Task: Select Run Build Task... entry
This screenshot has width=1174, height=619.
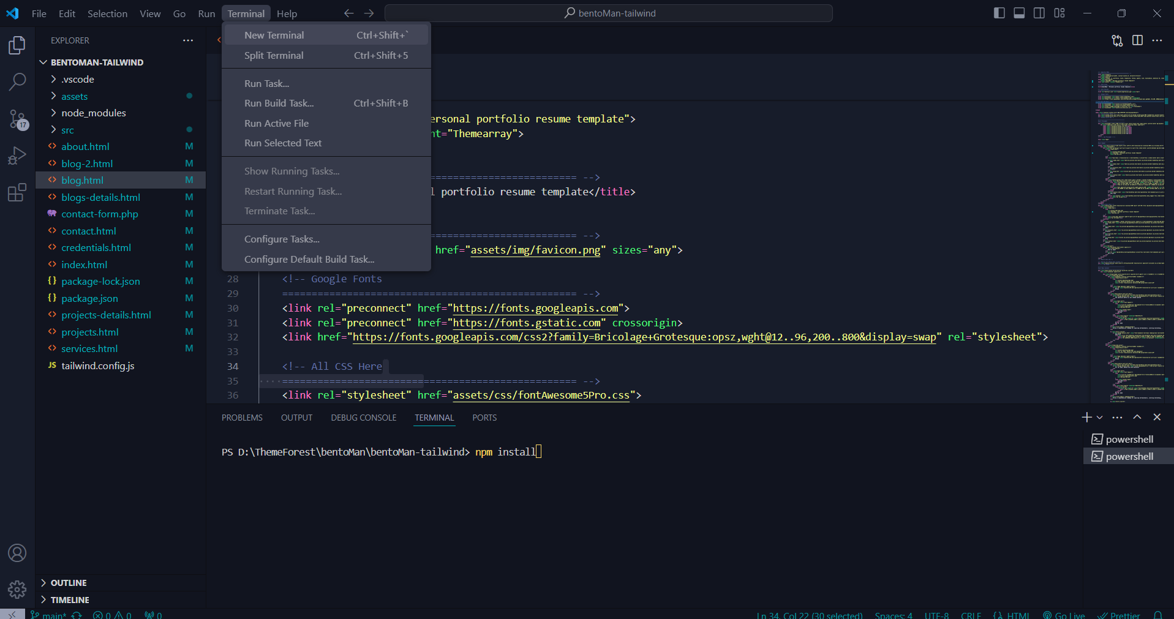Action: pyautogui.click(x=326, y=103)
